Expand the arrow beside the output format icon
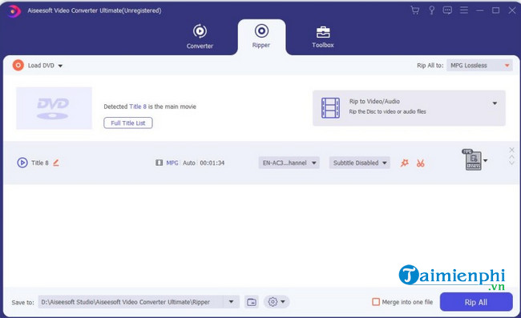 (486, 161)
